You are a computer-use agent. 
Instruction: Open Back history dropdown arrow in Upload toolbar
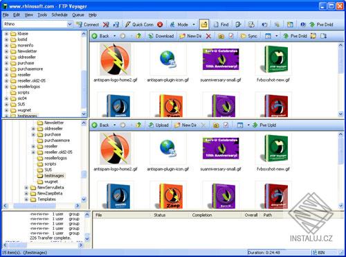(114, 125)
